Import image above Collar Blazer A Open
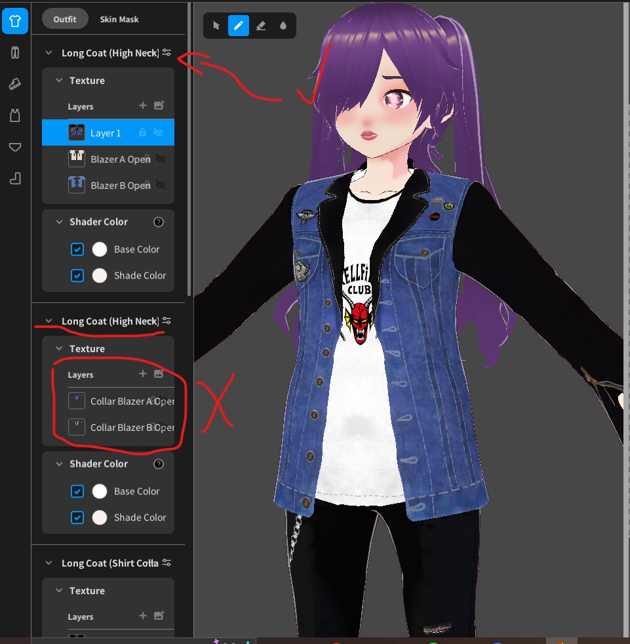 point(159,374)
